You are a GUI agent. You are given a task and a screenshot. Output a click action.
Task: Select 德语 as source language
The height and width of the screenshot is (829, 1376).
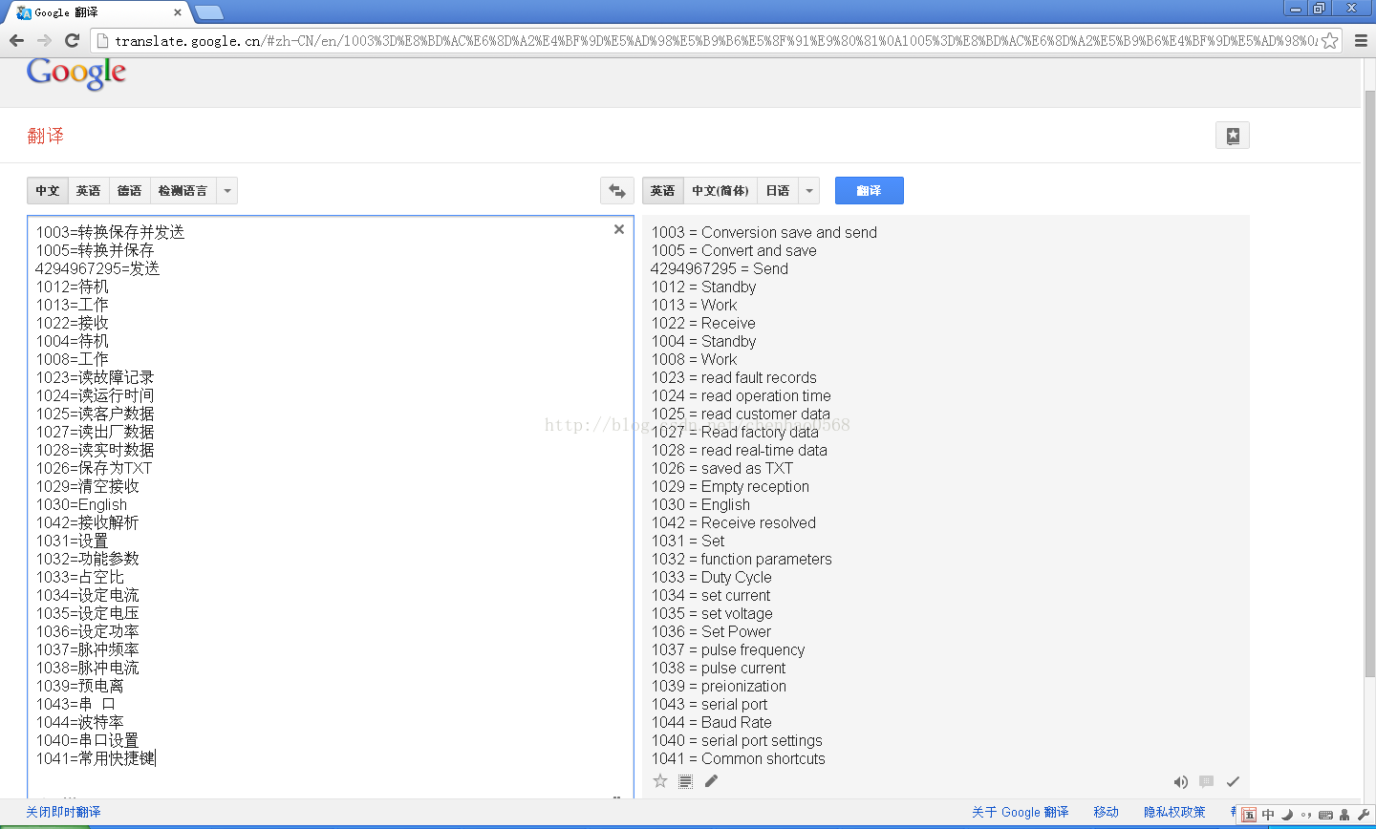coord(130,191)
